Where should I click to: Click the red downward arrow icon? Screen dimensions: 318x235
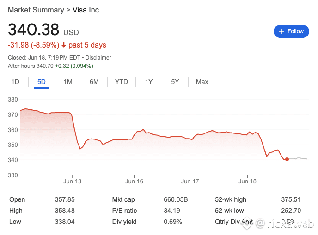(64, 45)
